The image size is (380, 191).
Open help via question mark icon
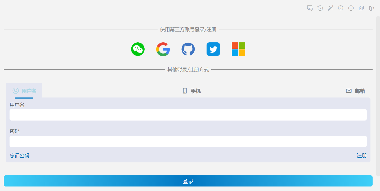341,8
